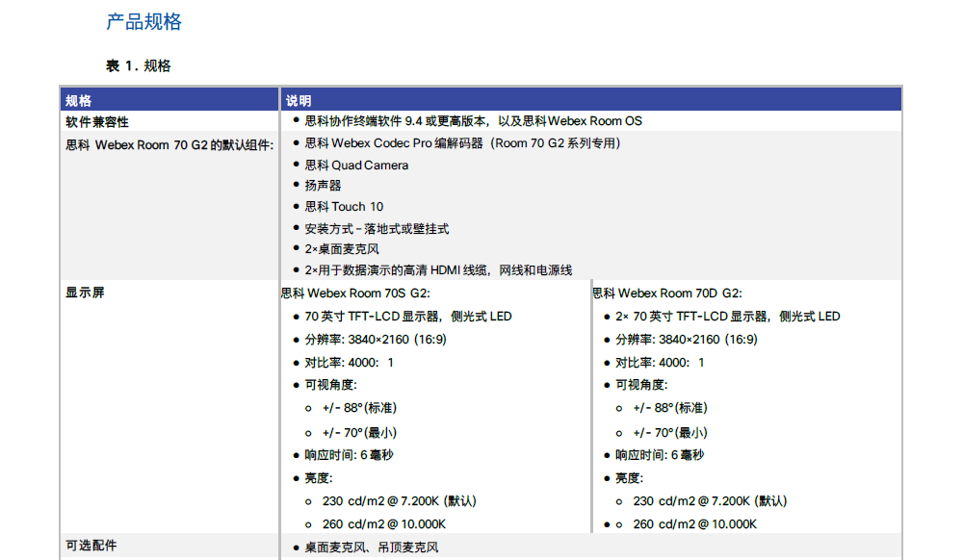This screenshot has width=963, height=560.
Task: Select the 表 1. 规格 caption
Action: click(x=138, y=65)
